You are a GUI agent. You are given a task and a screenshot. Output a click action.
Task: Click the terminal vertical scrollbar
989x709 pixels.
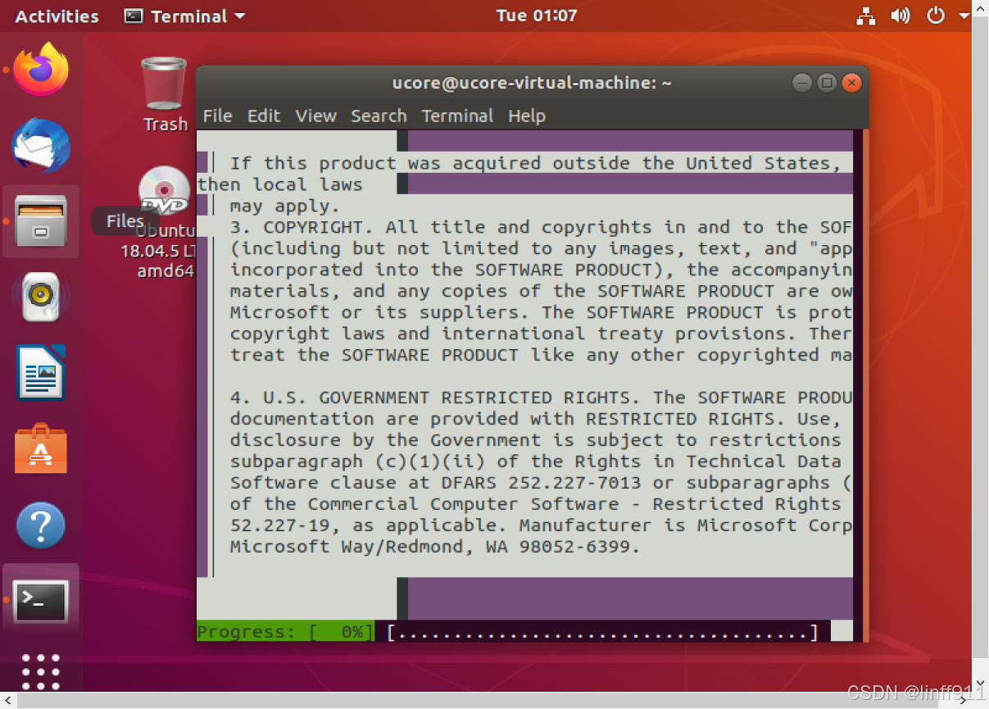coord(864,385)
